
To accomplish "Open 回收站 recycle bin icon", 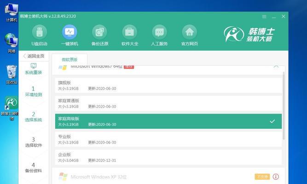I will coord(12,75).
